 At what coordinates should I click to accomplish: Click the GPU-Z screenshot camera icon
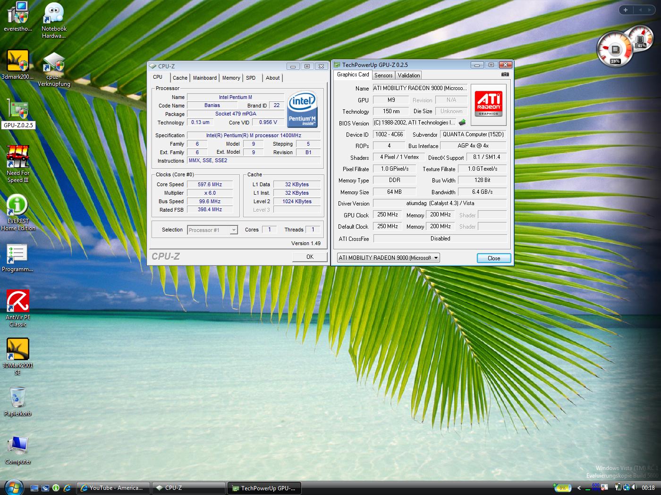pyautogui.click(x=505, y=74)
